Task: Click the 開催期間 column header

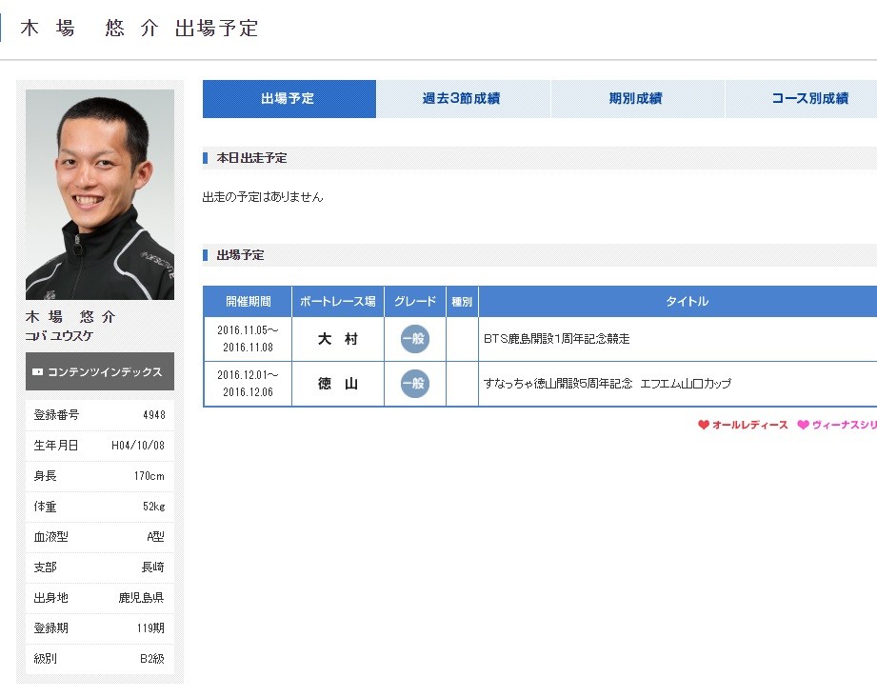Action: tap(248, 302)
